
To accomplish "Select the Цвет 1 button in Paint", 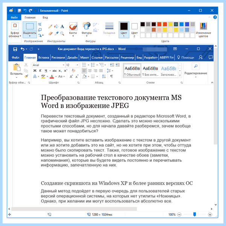I will [124, 30].
